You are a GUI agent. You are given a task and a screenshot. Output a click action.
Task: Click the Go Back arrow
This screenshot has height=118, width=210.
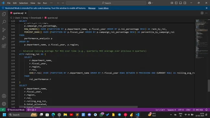pos(58,3)
